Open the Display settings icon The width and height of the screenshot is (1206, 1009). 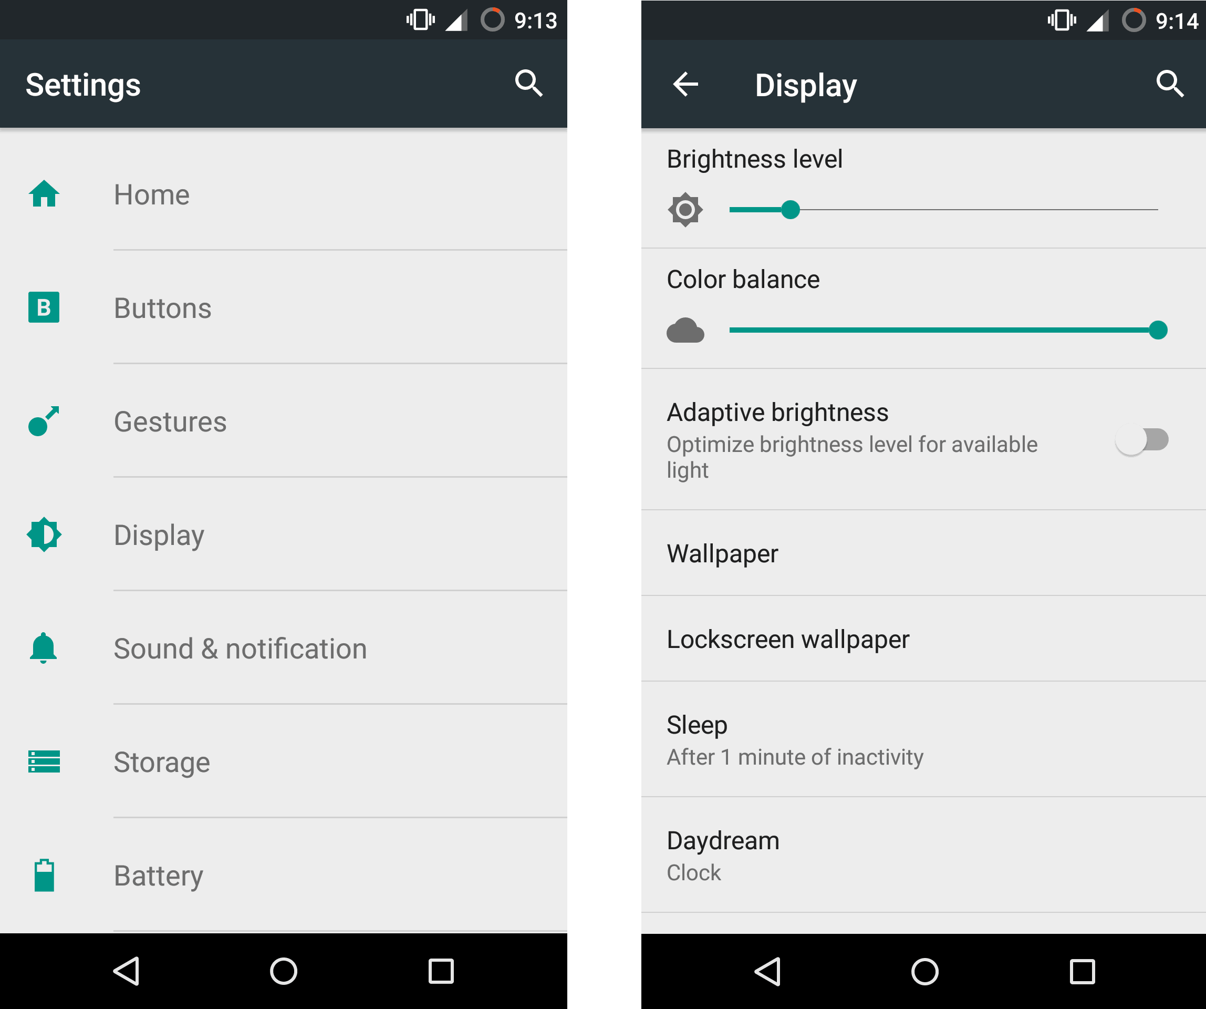tap(44, 535)
